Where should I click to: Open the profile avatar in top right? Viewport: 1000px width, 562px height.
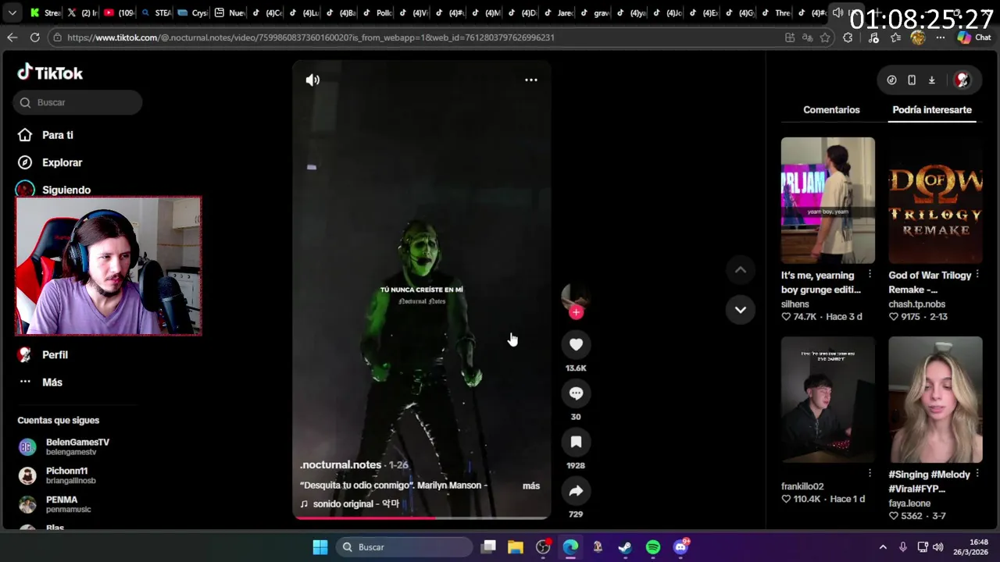962,80
